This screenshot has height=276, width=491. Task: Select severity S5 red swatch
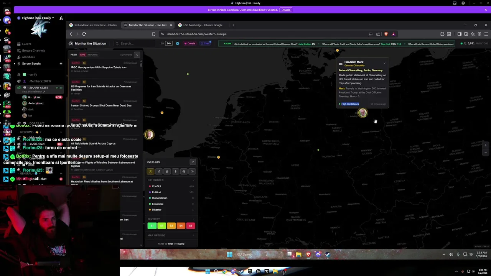point(191,226)
